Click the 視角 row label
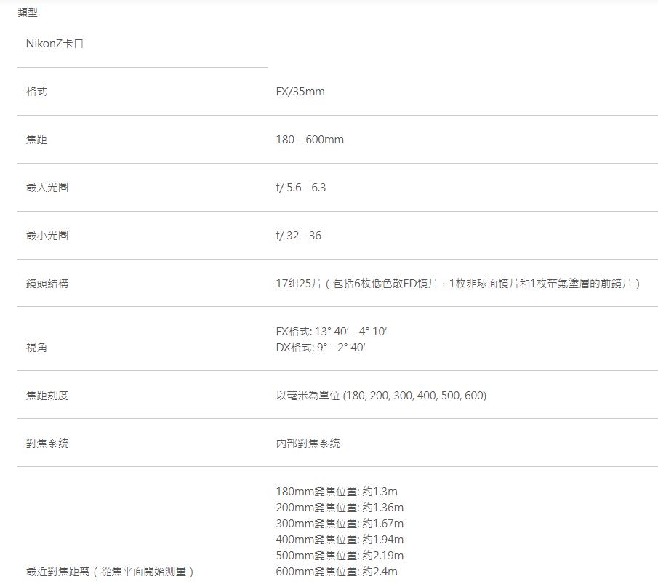Screen dimensions: 658x584 36,348
